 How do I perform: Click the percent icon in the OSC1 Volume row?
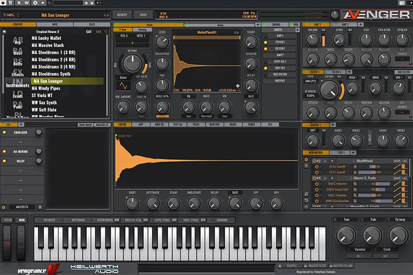tap(355, 195)
